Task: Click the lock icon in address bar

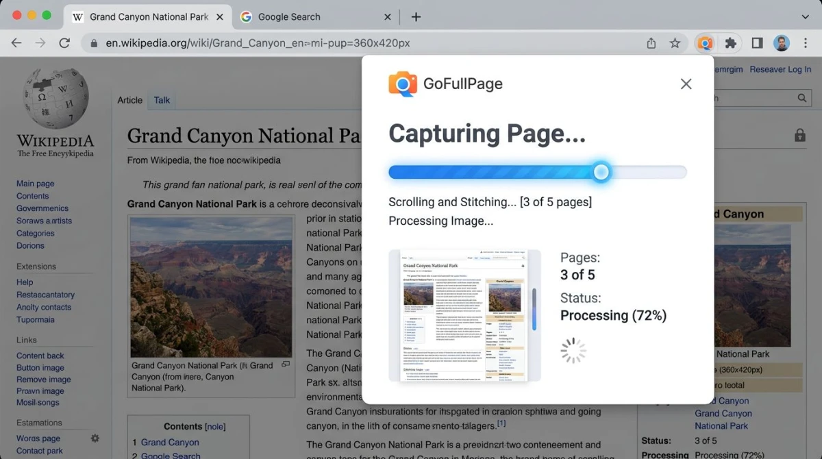Action: coord(94,43)
